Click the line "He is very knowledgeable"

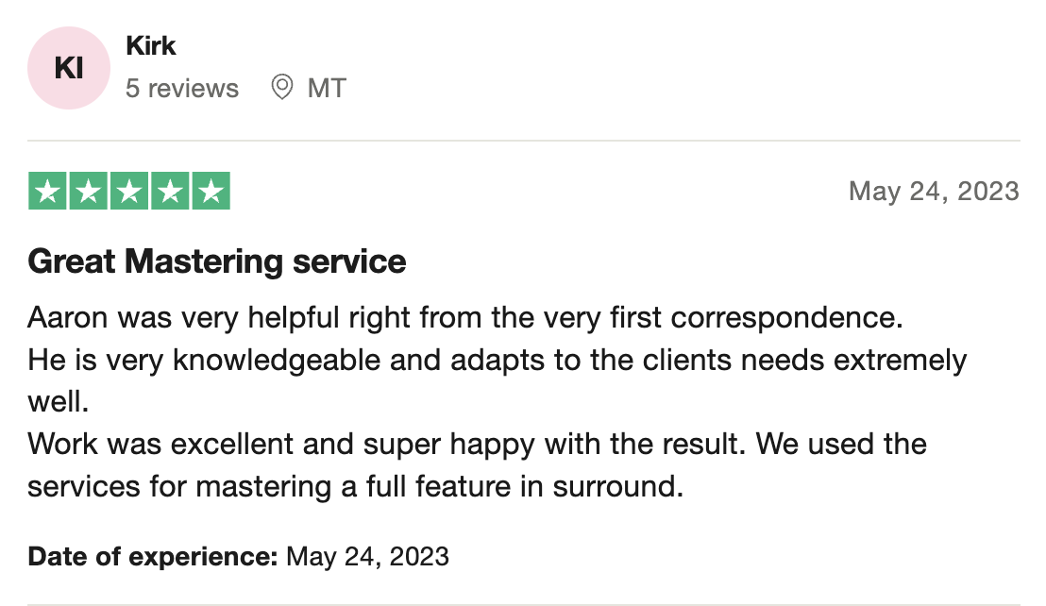pos(498,361)
